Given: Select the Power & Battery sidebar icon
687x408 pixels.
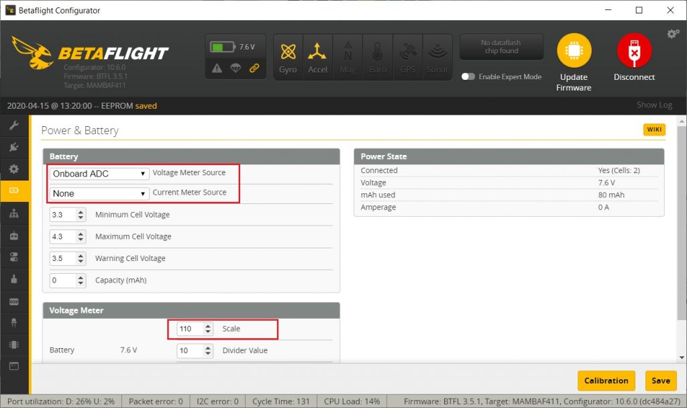Looking at the screenshot, I should [14, 191].
